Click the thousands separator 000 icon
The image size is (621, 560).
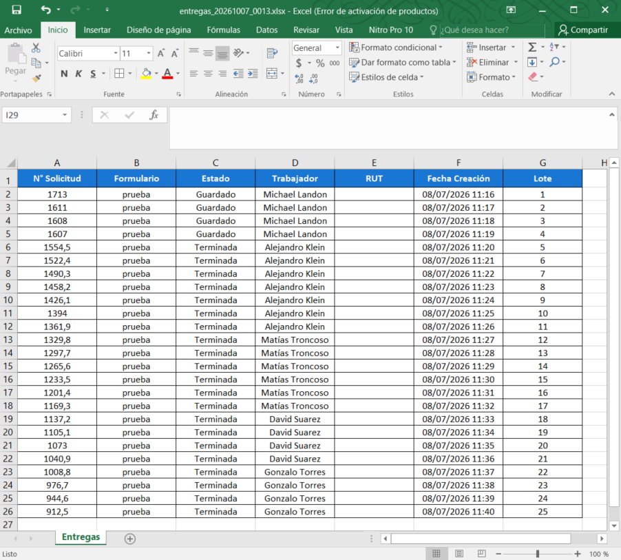(335, 63)
